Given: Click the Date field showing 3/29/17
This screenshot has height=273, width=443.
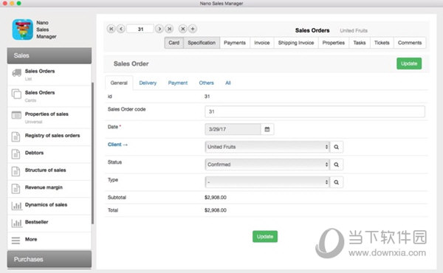Looking at the screenshot, I should tap(233, 129).
